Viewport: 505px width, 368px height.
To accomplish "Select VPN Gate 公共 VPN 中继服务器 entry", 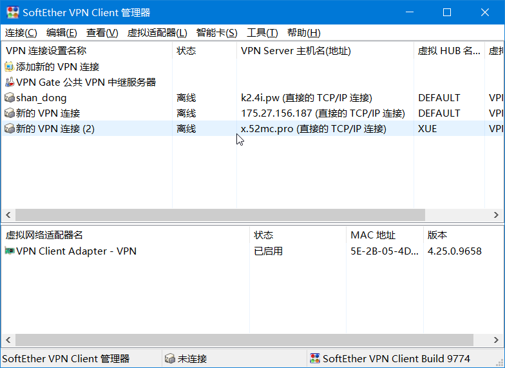I will [x=86, y=82].
